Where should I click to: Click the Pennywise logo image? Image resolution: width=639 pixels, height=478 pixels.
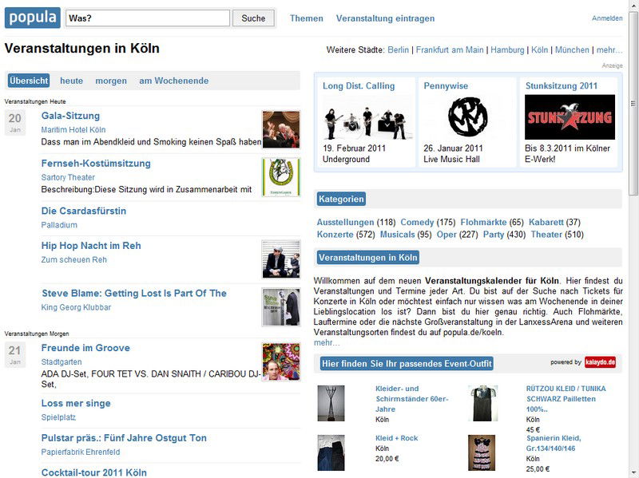468,117
